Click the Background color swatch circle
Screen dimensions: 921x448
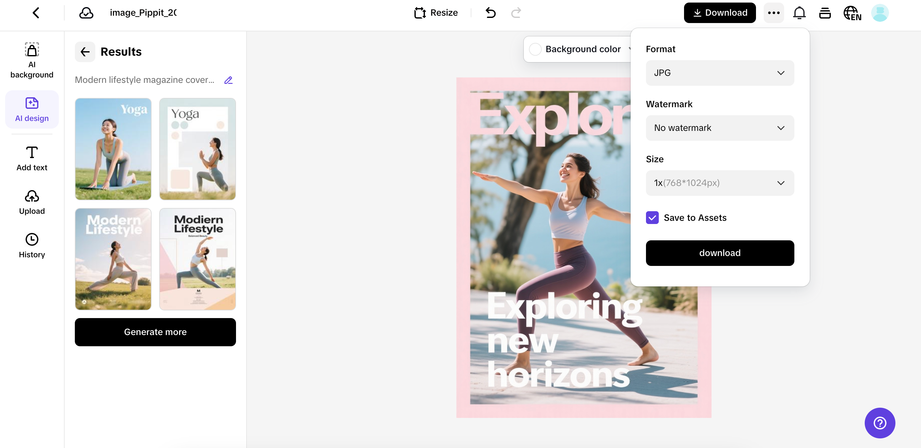coord(535,49)
